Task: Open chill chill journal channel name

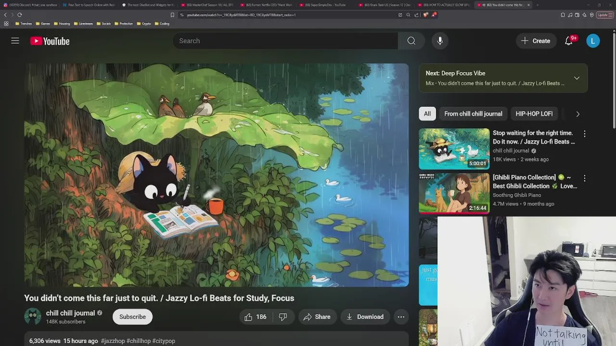Action: 71,313
